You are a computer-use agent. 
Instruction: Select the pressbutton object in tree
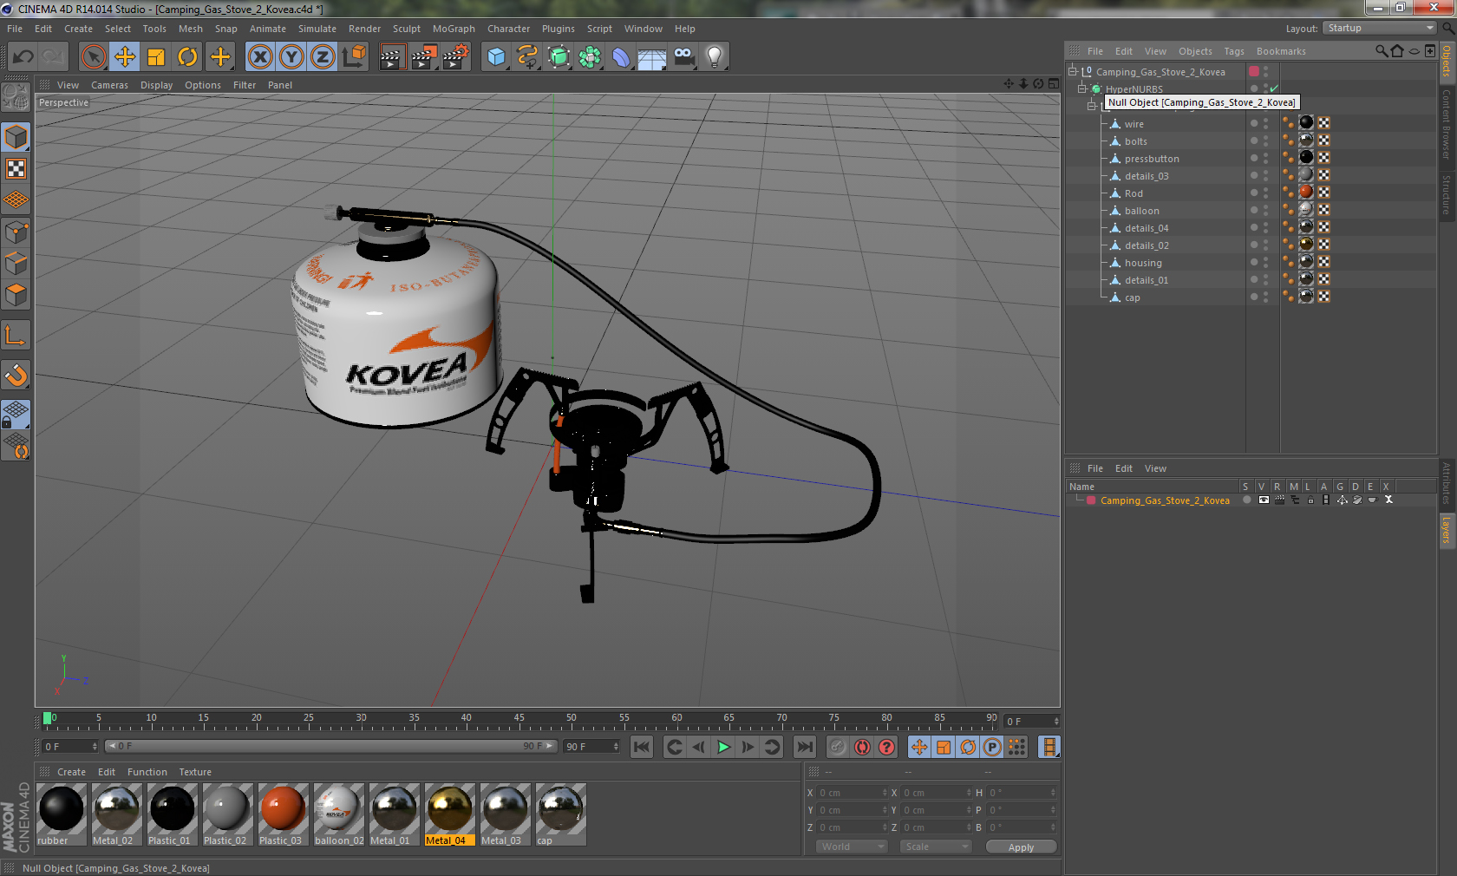point(1152,159)
